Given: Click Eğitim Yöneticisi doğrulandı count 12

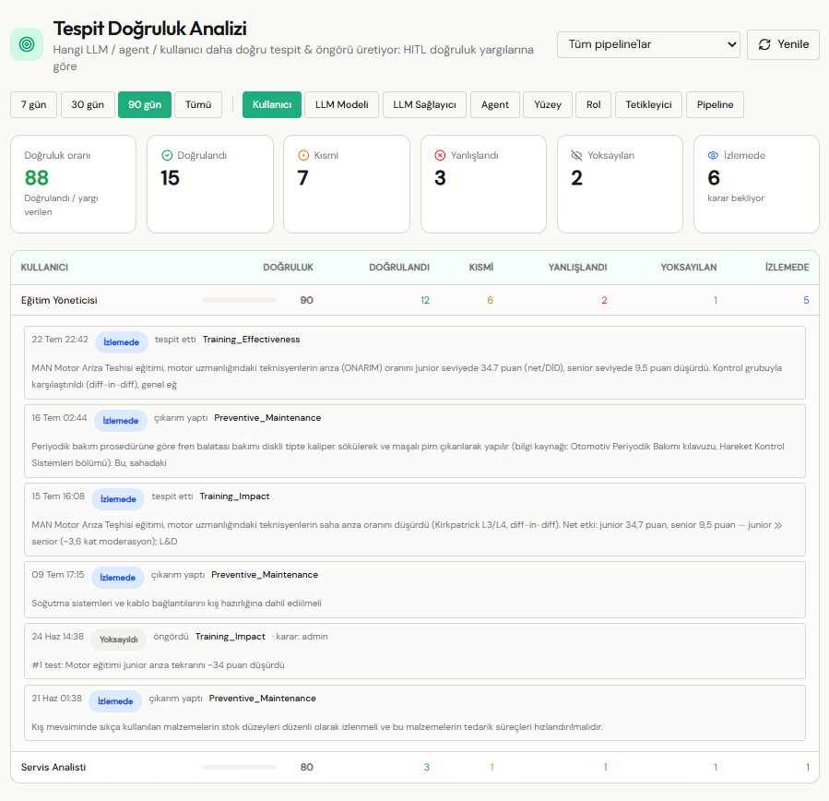Looking at the screenshot, I should coord(425,300).
